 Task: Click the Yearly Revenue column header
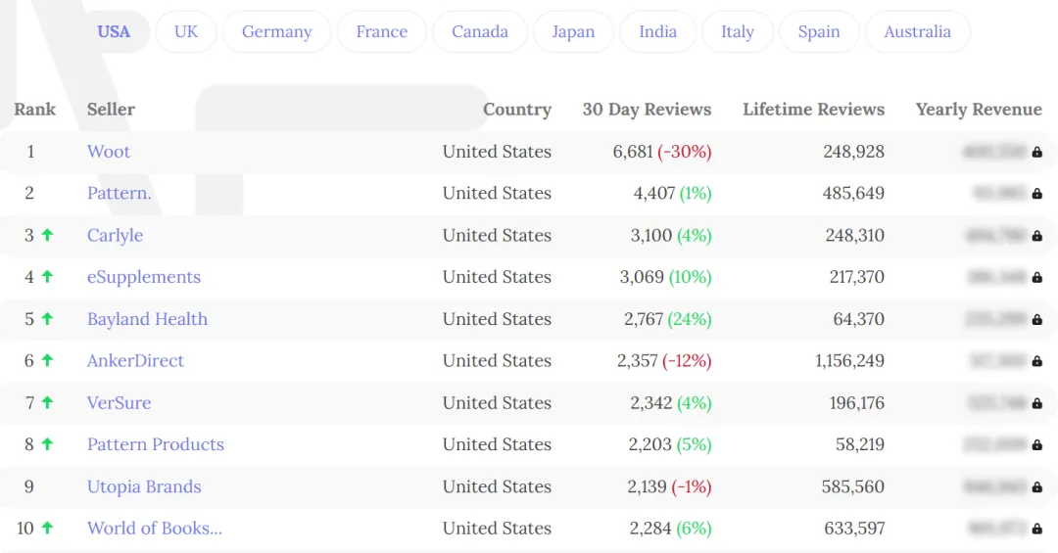979,110
